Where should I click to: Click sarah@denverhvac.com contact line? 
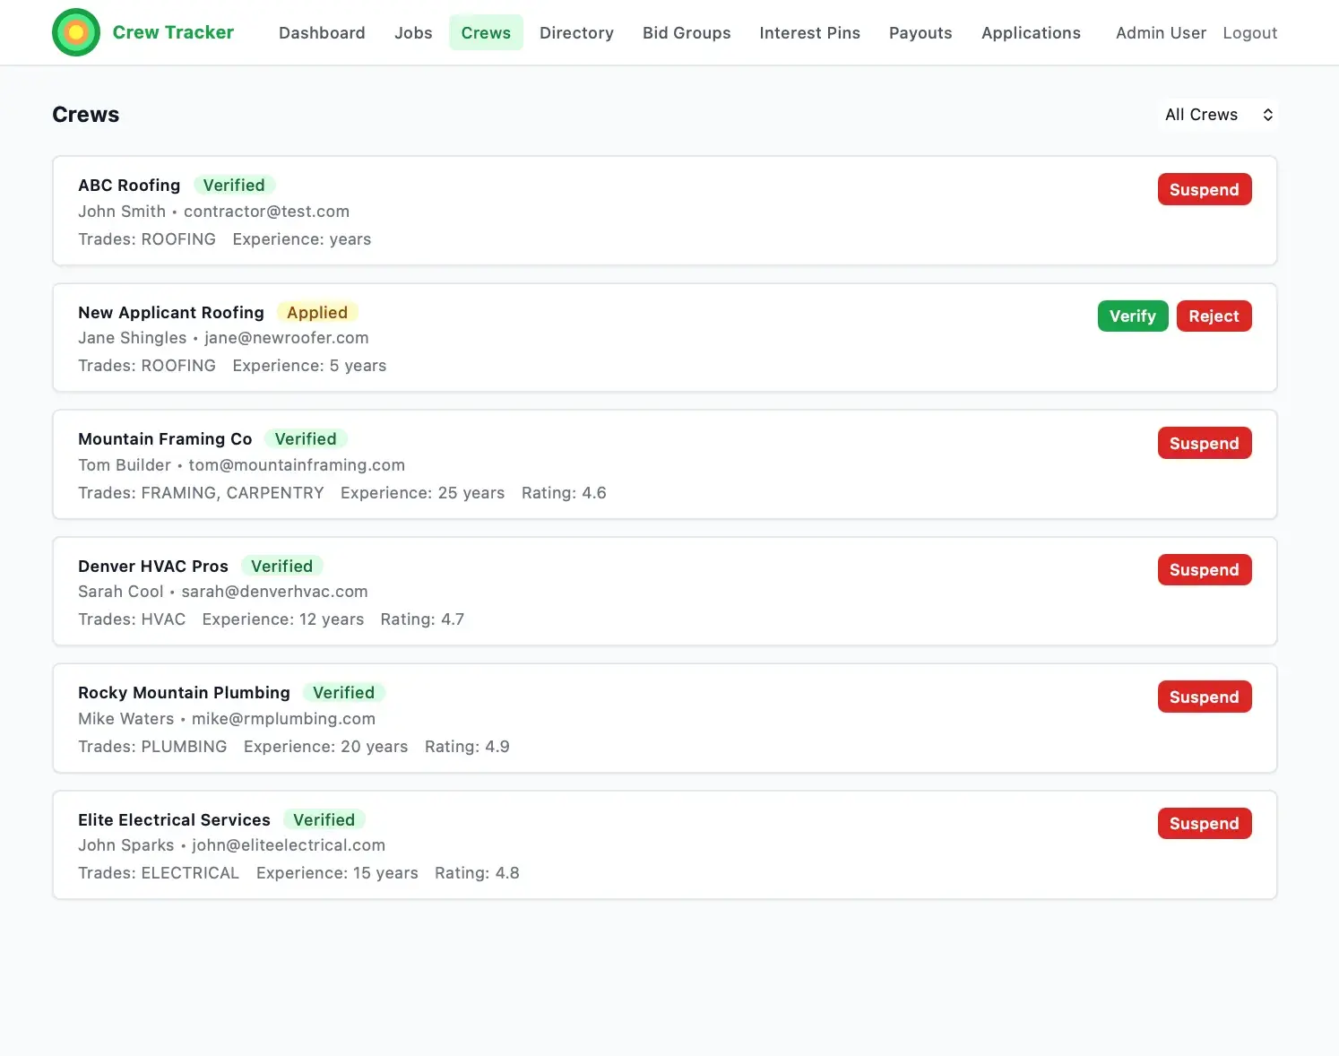223,592
